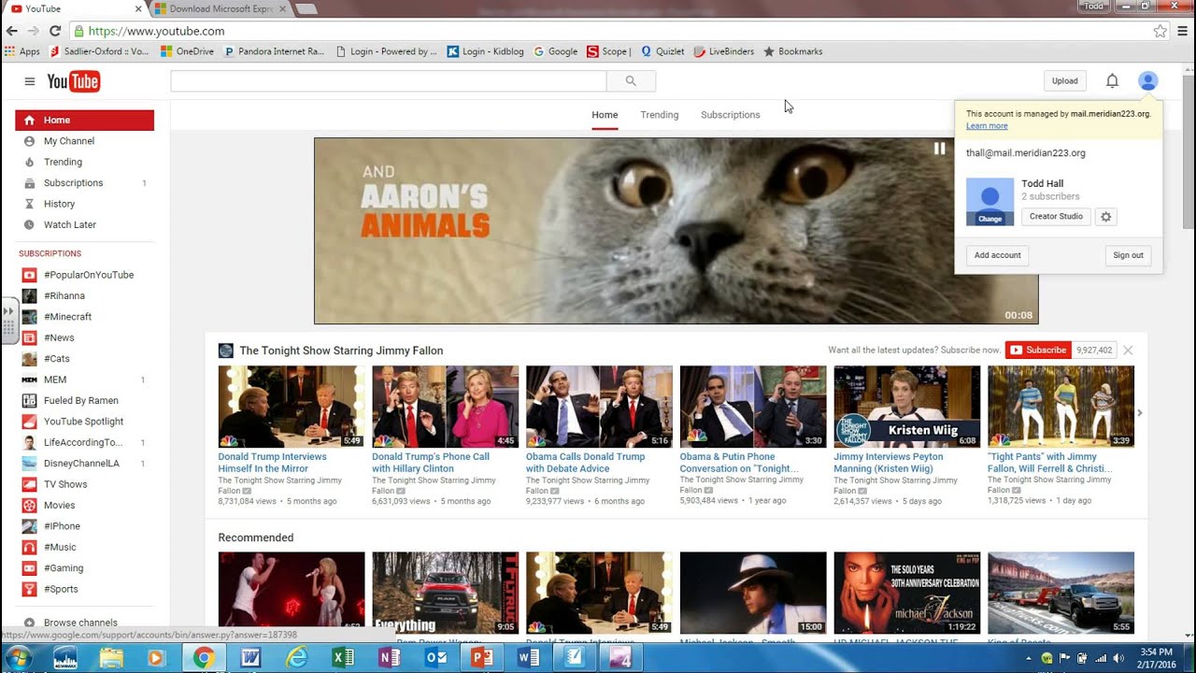Open account settings gear icon
Screen dimensions: 1196x673
[1106, 217]
